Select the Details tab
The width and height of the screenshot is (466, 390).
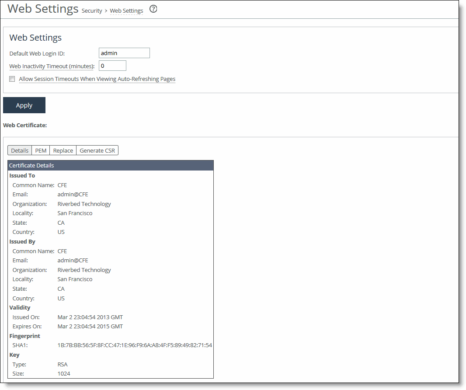(19, 150)
